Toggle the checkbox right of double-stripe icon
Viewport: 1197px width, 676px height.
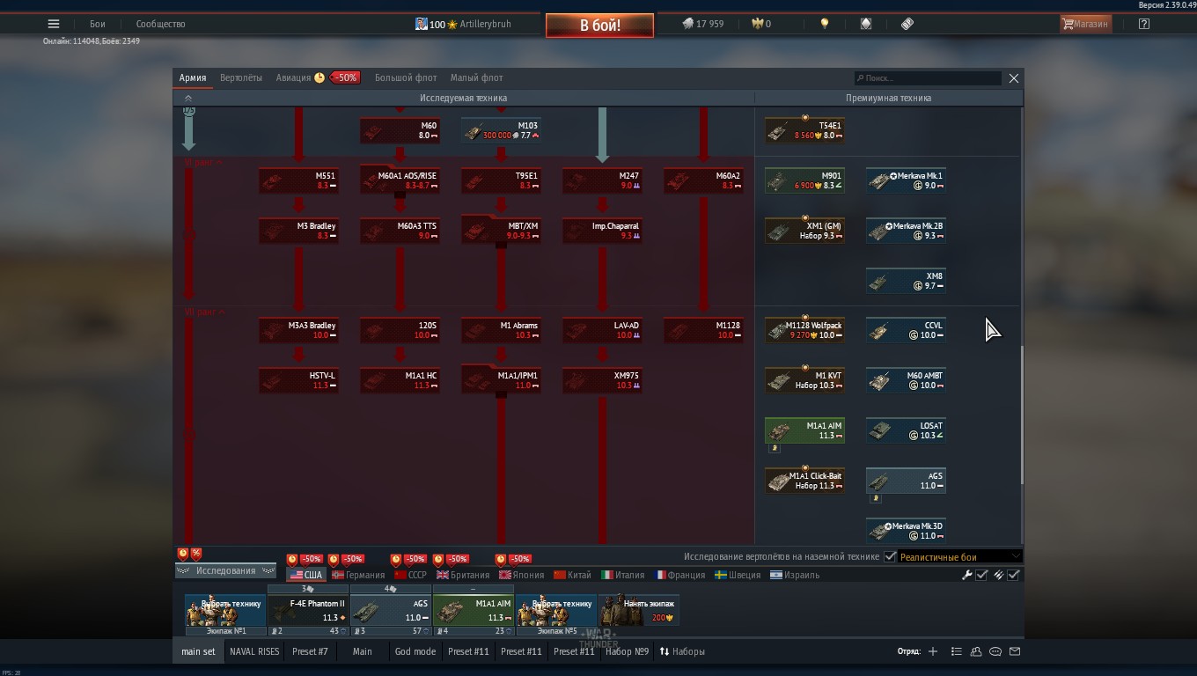point(1014,575)
